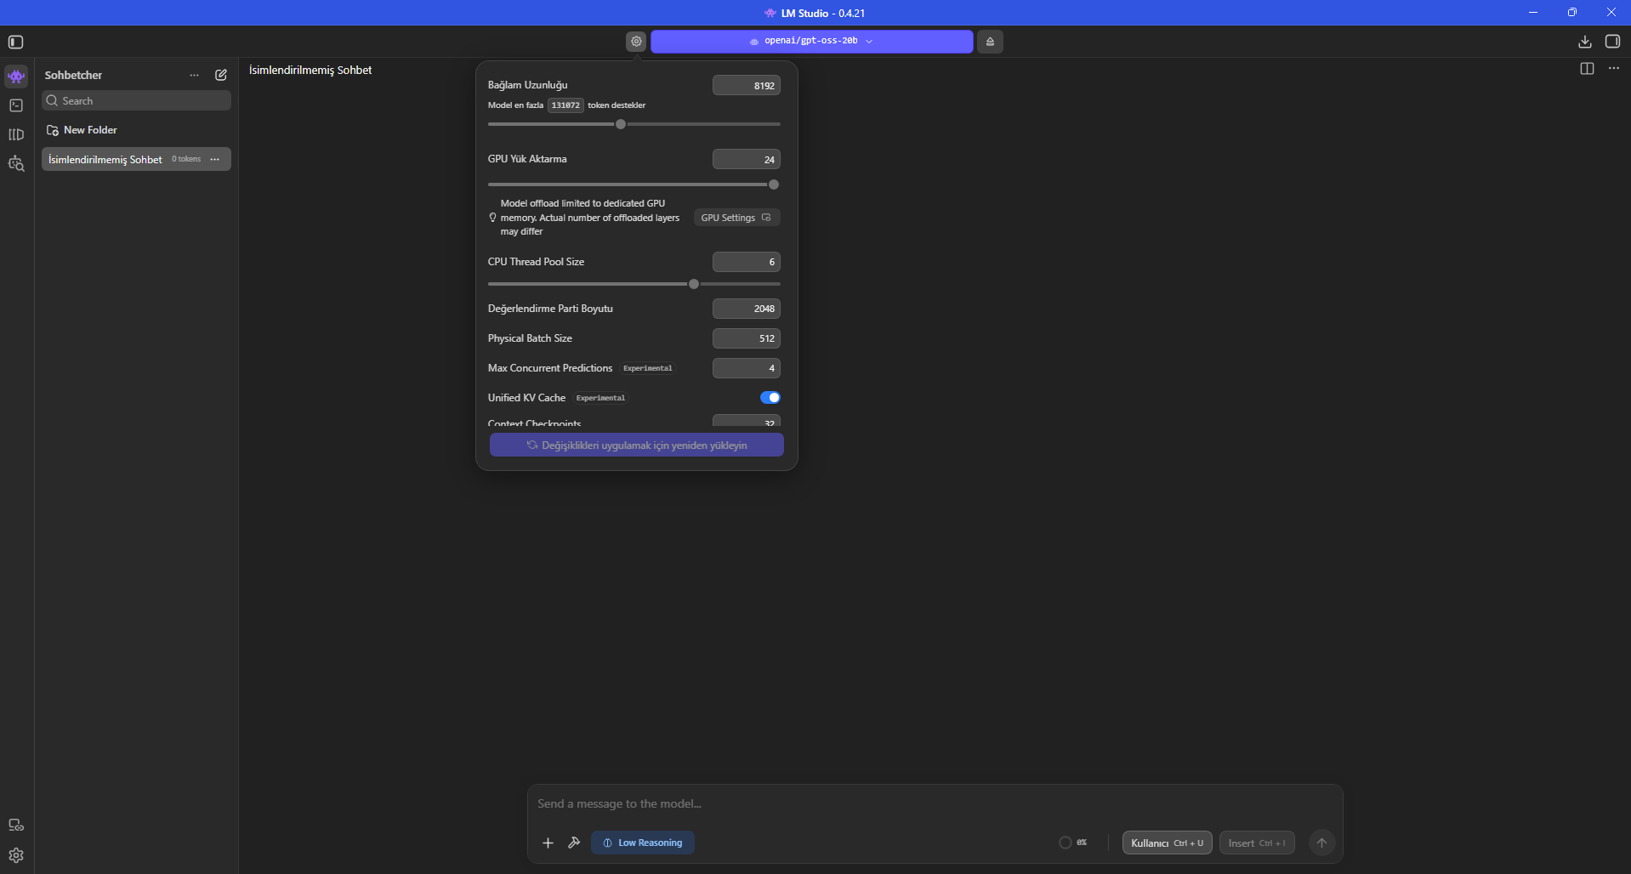This screenshot has width=1631, height=874.
Task: Open app settings gear in sidebar bottom
Action: (16, 855)
